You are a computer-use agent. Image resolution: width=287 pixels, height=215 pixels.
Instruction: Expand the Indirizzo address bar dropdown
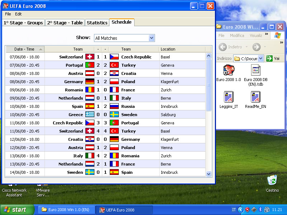(261, 58)
